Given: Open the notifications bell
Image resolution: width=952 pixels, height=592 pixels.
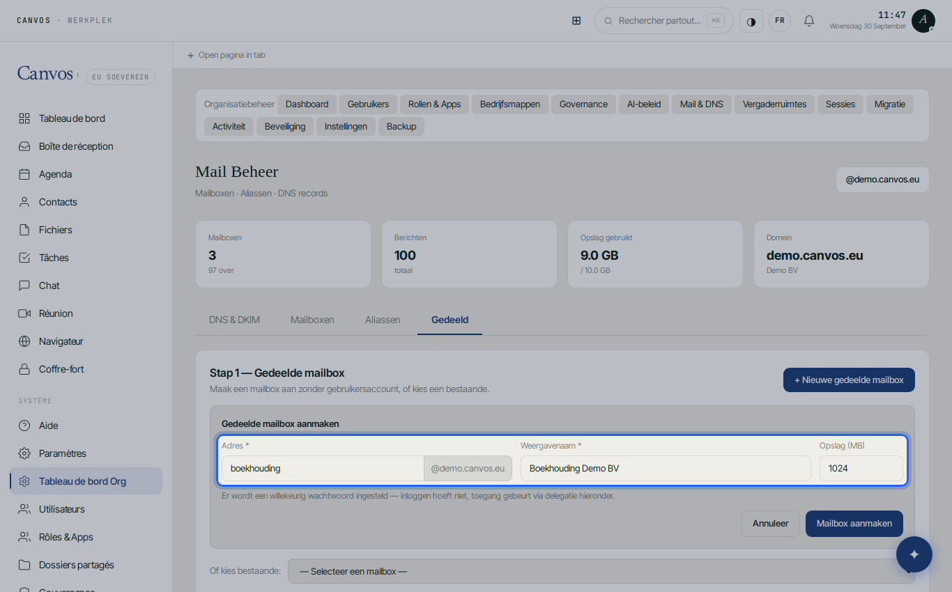Looking at the screenshot, I should [809, 21].
